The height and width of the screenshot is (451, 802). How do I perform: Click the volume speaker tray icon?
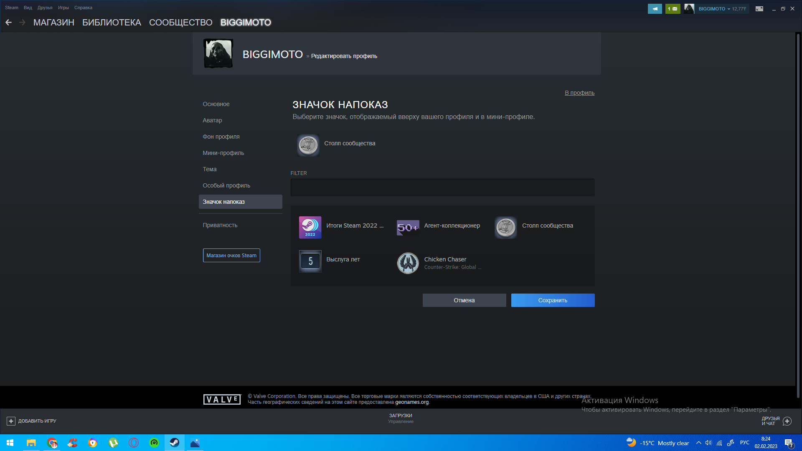tap(708, 443)
